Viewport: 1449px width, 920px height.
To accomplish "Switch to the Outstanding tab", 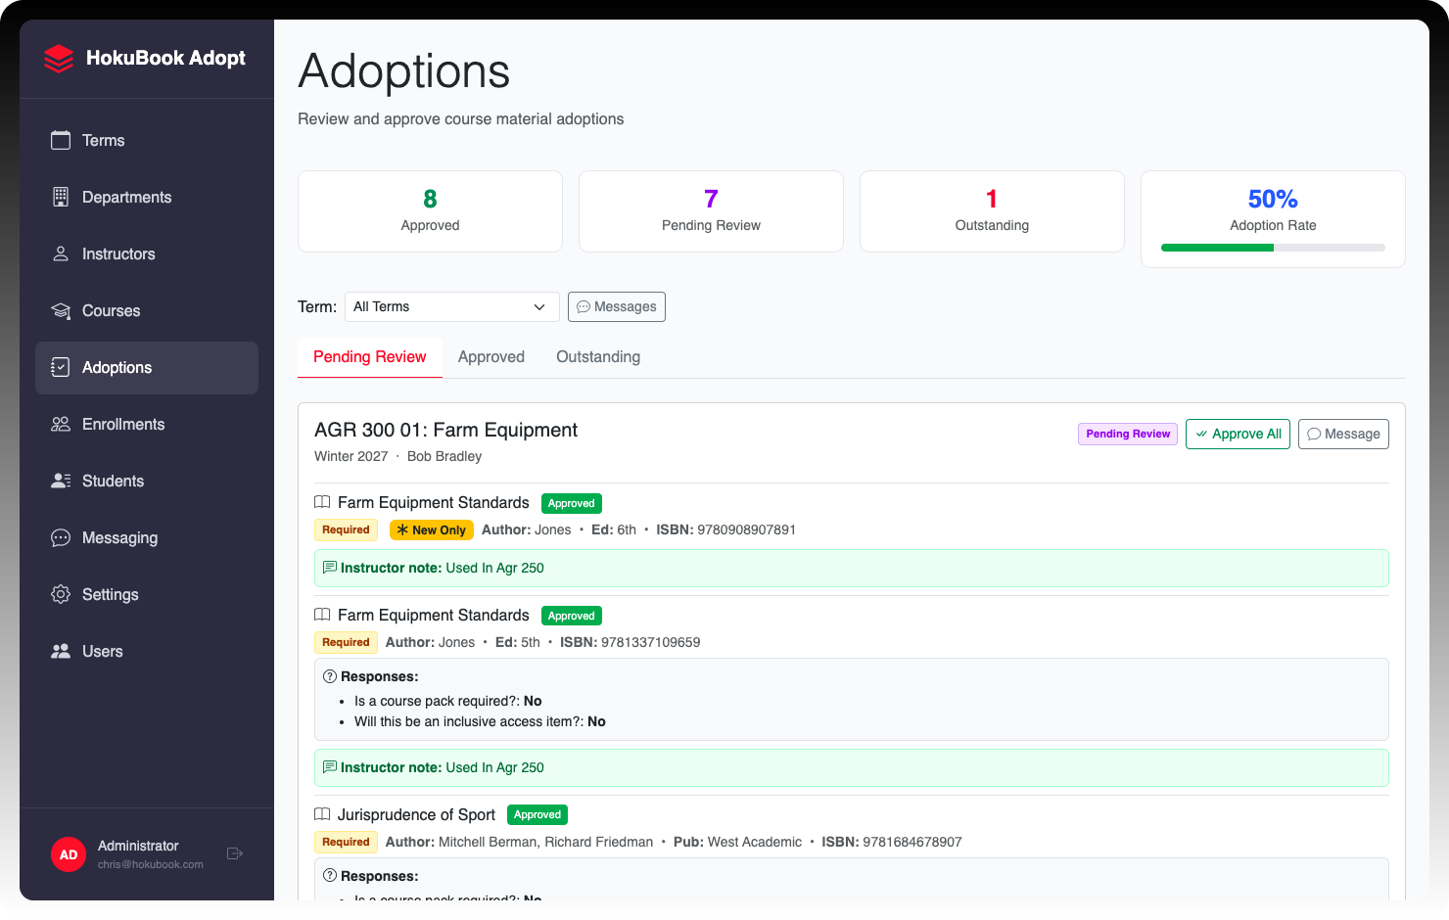I will [x=598, y=357].
